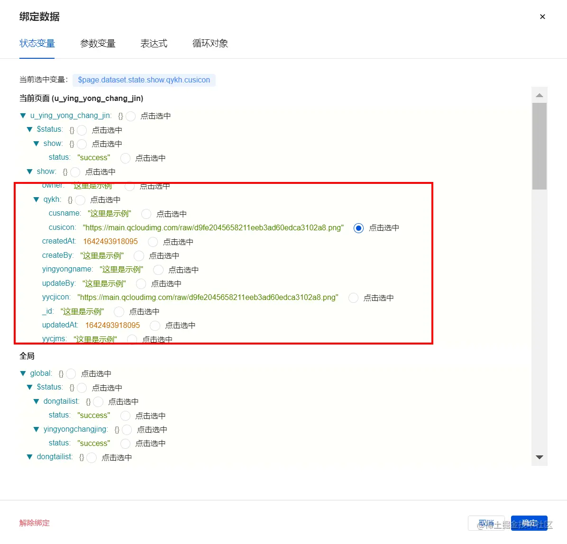Click the yycjicon URL value
Screen dimensions: 567x544
(x=208, y=298)
